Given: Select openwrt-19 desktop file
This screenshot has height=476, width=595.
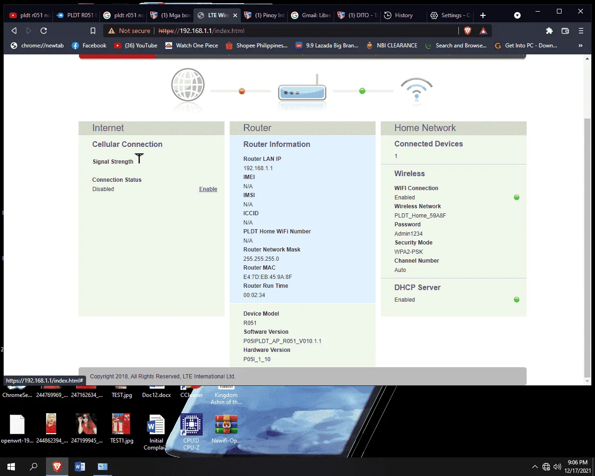Looking at the screenshot, I should coord(17,429).
